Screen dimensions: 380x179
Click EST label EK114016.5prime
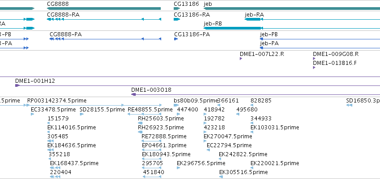72,128
